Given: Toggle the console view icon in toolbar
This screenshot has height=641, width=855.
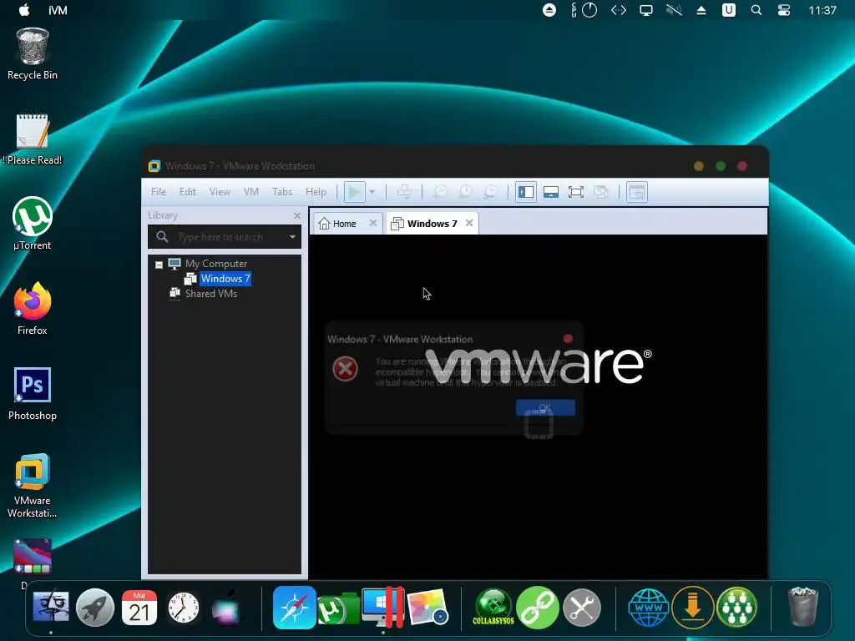Looking at the screenshot, I should [637, 192].
